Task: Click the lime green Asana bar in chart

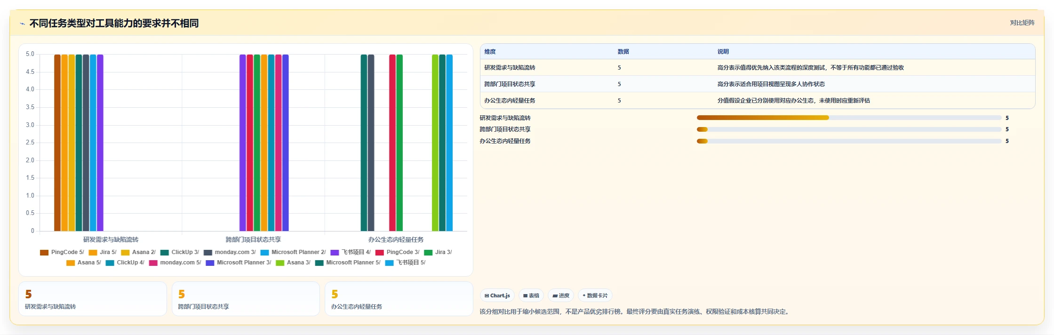Action: click(x=435, y=143)
